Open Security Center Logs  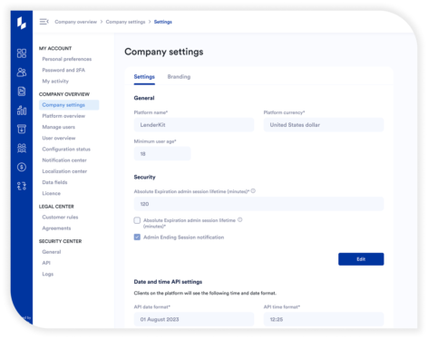(48, 274)
